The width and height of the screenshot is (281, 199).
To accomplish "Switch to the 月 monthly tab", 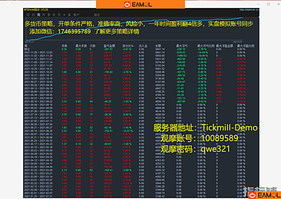I will click(44, 15).
